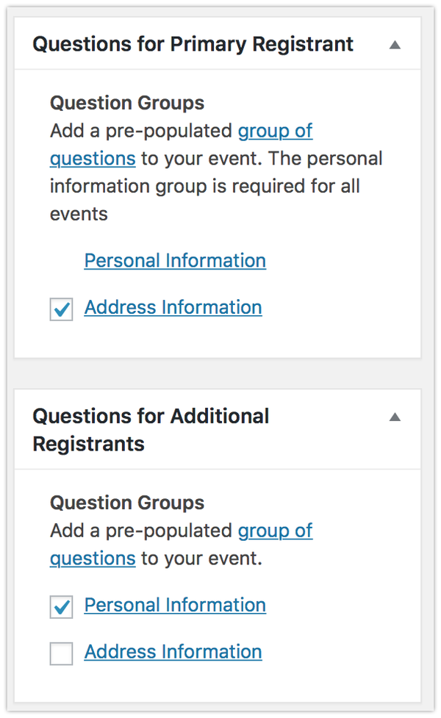This screenshot has width=441, height=718.
Task: Collapse the Questions for Primary Registrant panel arrow
Action: (395, 45)
